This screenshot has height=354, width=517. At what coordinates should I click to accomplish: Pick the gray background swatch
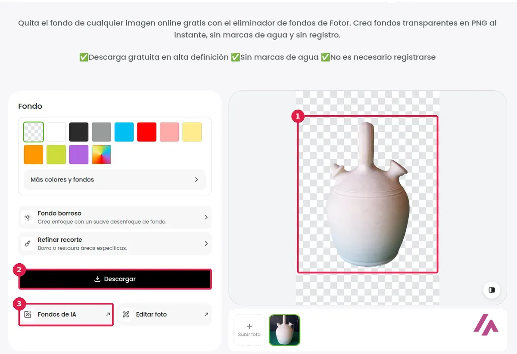coord(102,132)
